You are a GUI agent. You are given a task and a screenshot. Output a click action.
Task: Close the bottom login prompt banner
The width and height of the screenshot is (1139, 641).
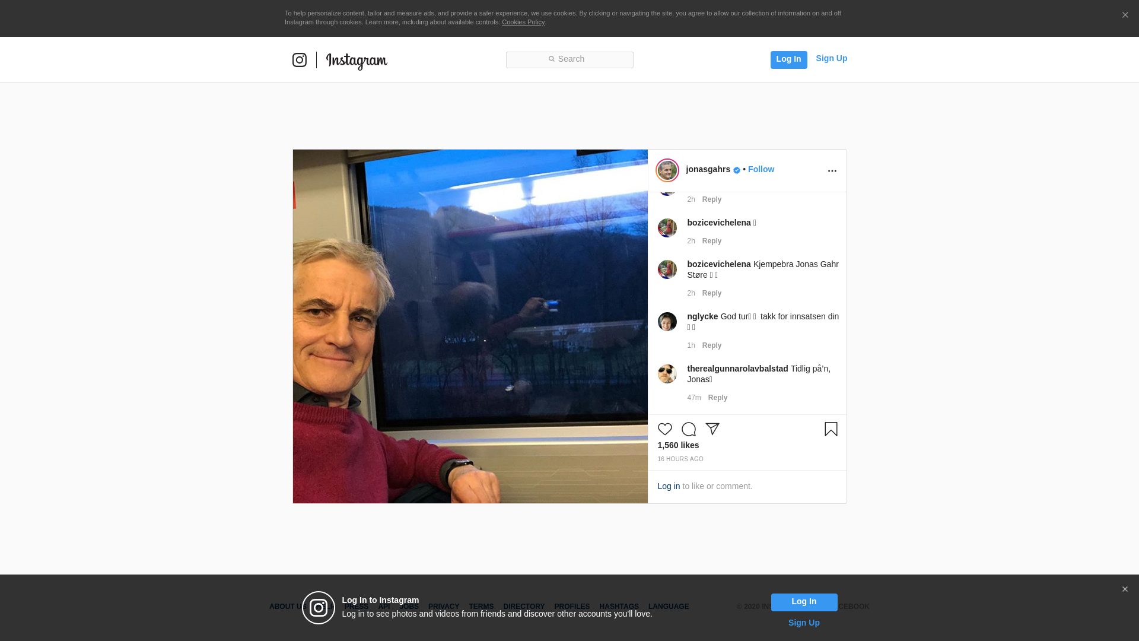click(1124, 589)
